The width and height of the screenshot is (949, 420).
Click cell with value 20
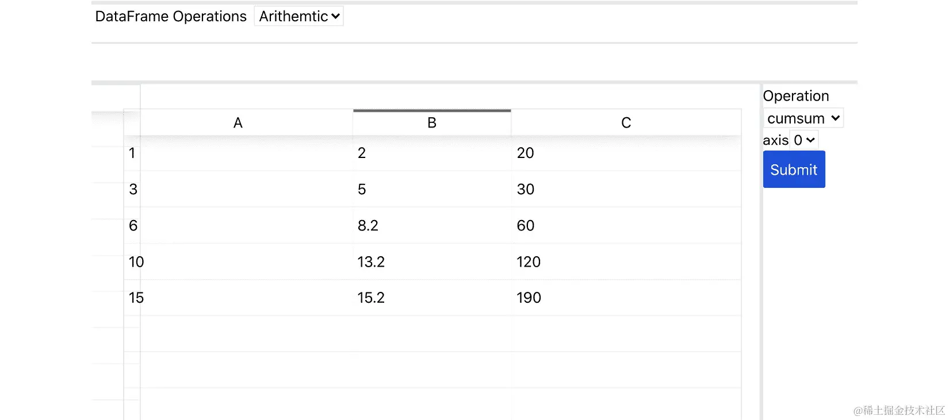point(626,153)
